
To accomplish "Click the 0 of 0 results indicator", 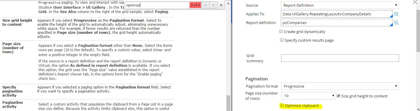I will tap(195, 5).
